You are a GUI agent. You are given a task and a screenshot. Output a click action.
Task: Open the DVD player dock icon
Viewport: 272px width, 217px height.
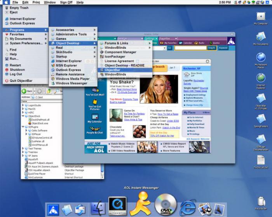[x=165, y=205]
